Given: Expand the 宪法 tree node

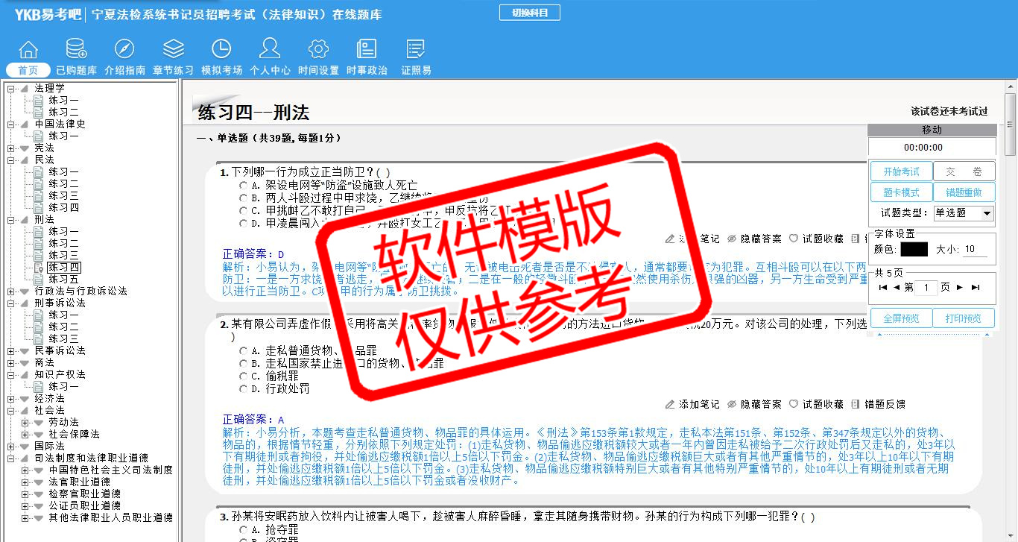Looking at the screenshot, I should pos(11,148).
